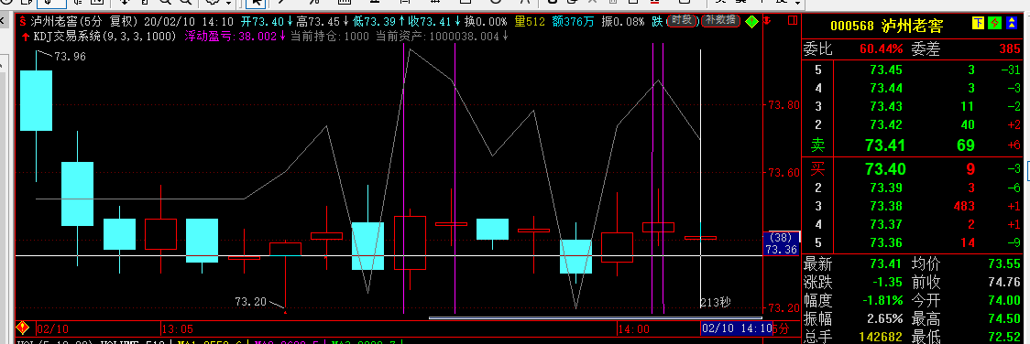1030x344 pixels.
Task: Click the yellow diamond icon at timeline start
Action: coord(23,327)
